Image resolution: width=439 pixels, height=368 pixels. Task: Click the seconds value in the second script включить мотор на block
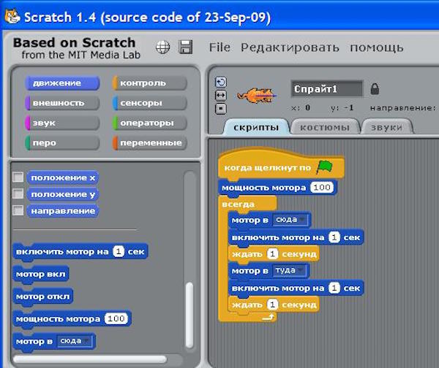point(334,288)
